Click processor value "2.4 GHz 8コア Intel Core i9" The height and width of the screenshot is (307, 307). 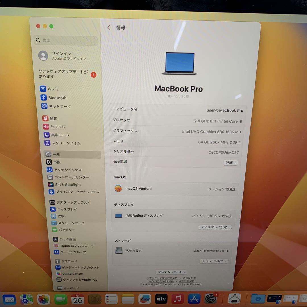click(x=218, y=121)
